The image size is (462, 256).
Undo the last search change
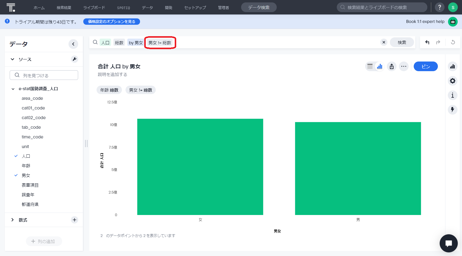click(427, 43)
